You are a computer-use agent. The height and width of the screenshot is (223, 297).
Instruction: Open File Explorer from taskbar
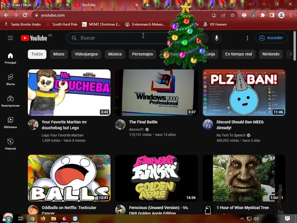(x=54, y=219)
